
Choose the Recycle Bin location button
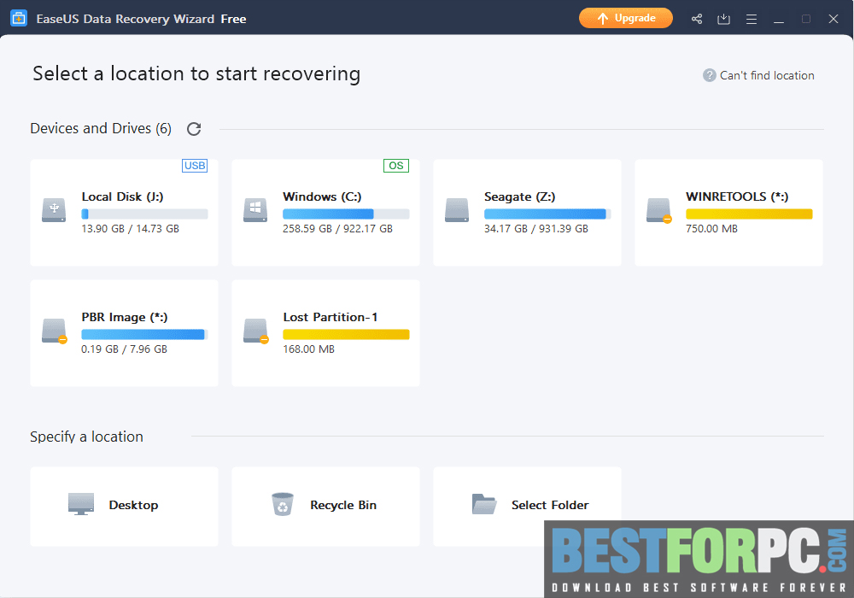[x=325, y=506]
